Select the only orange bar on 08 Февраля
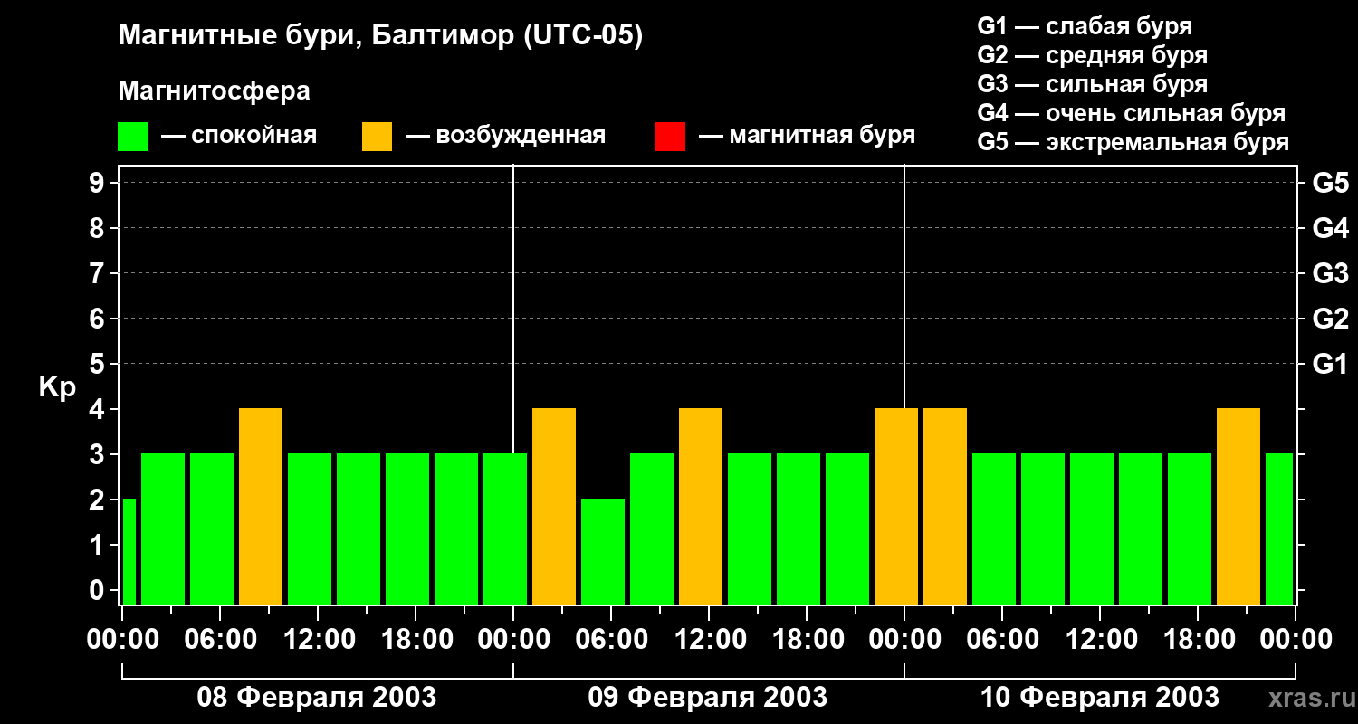This screenshot has width=1358, height=724. [261, 506]
